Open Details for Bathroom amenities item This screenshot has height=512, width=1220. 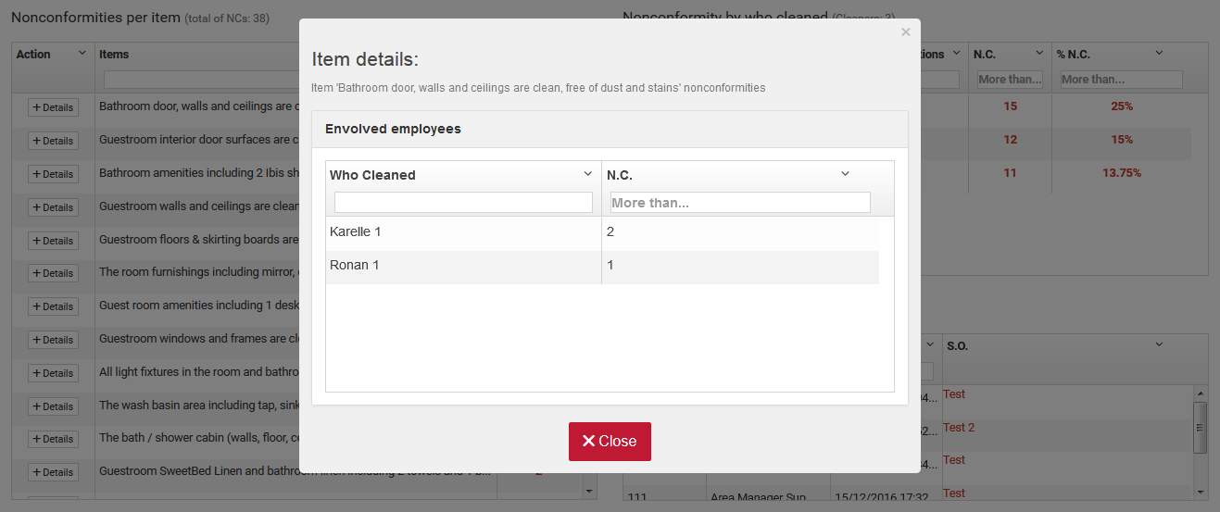[53, 174]
